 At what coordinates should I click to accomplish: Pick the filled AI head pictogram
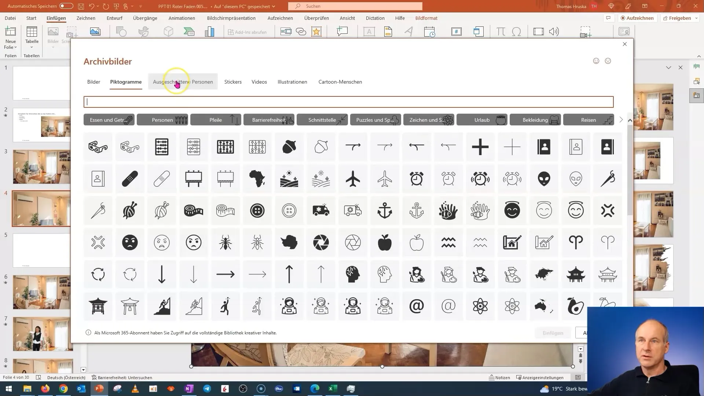click(x=353, y=274)
